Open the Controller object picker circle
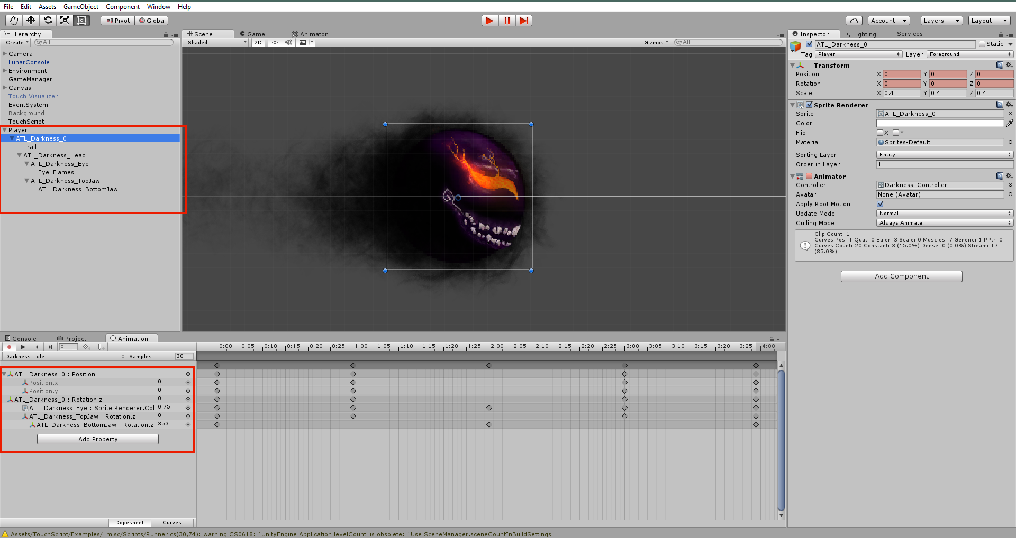The width and height of the screenshot is (1016, 538). coord(1010,185)
